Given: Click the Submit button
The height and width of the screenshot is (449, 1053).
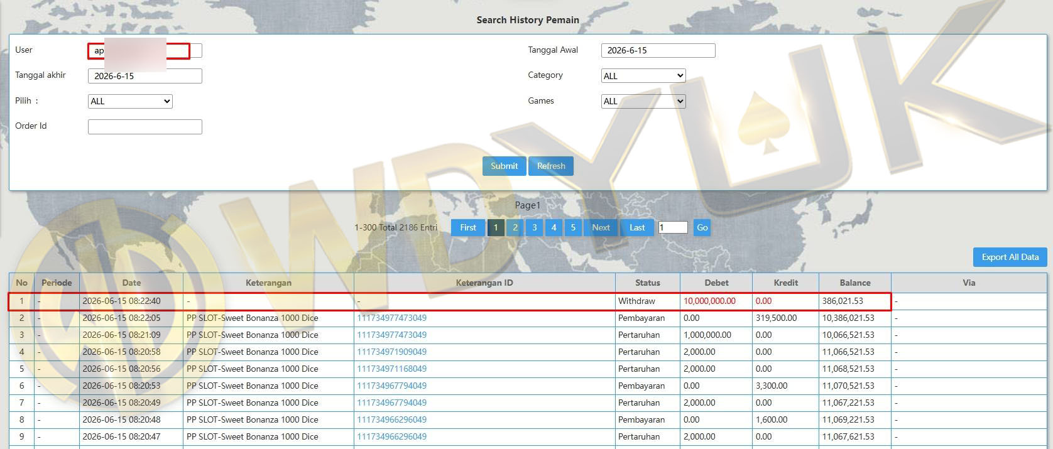Looking at the screenshot, I should click(504, 166).
